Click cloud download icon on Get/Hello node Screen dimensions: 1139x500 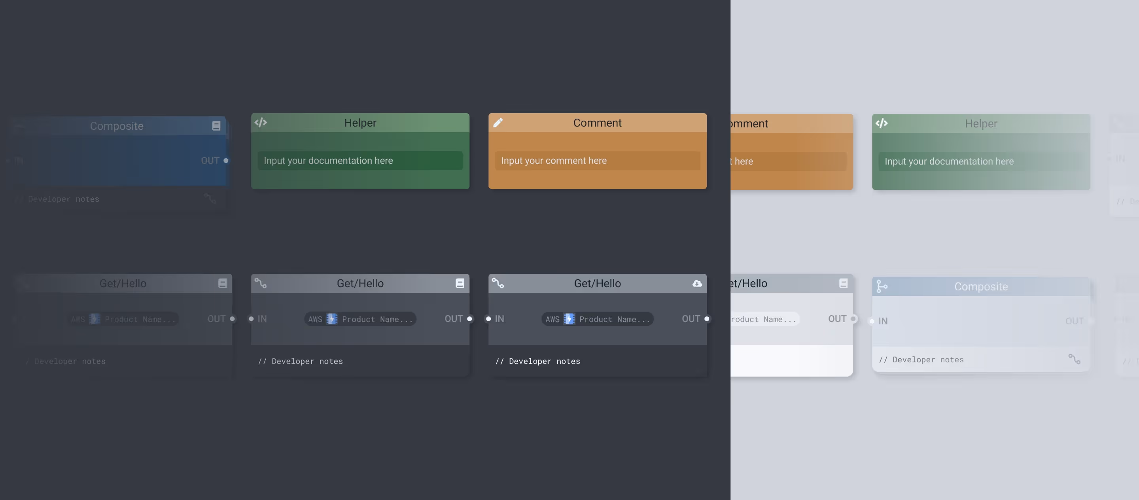697,283
